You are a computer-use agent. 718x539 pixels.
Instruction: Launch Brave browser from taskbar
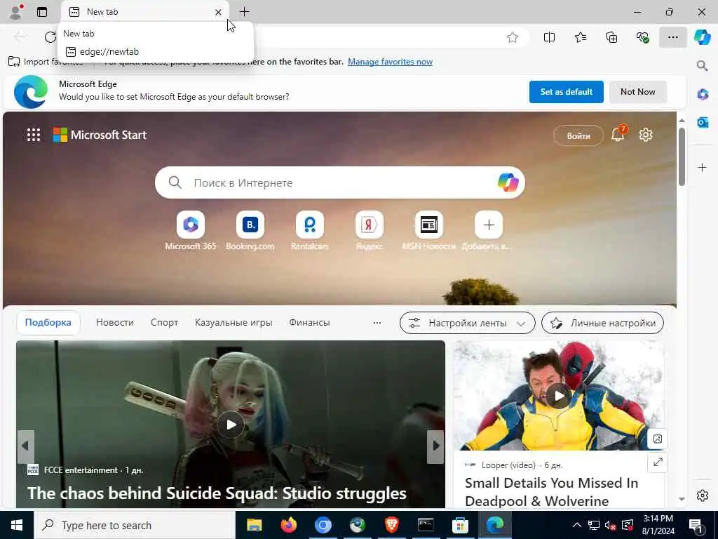pyautogui.click(x=391, y=525)
